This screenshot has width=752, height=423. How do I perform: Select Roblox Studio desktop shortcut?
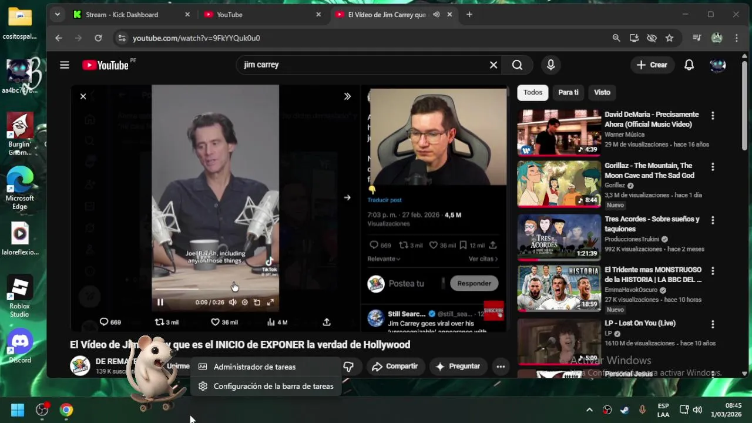(20, 297)
